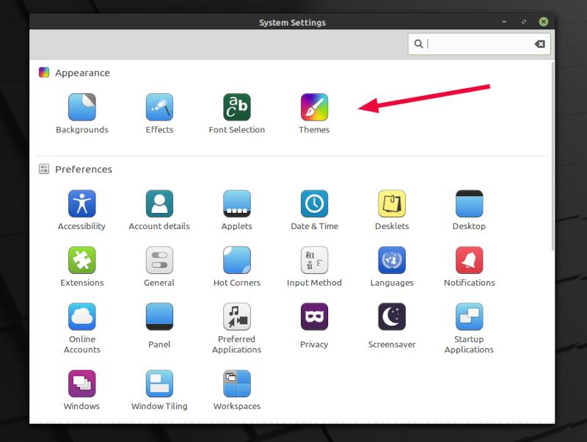This screenshot has width=587, height=442.
Task: Open the Themes settings
Action: (x=314, y=106)
